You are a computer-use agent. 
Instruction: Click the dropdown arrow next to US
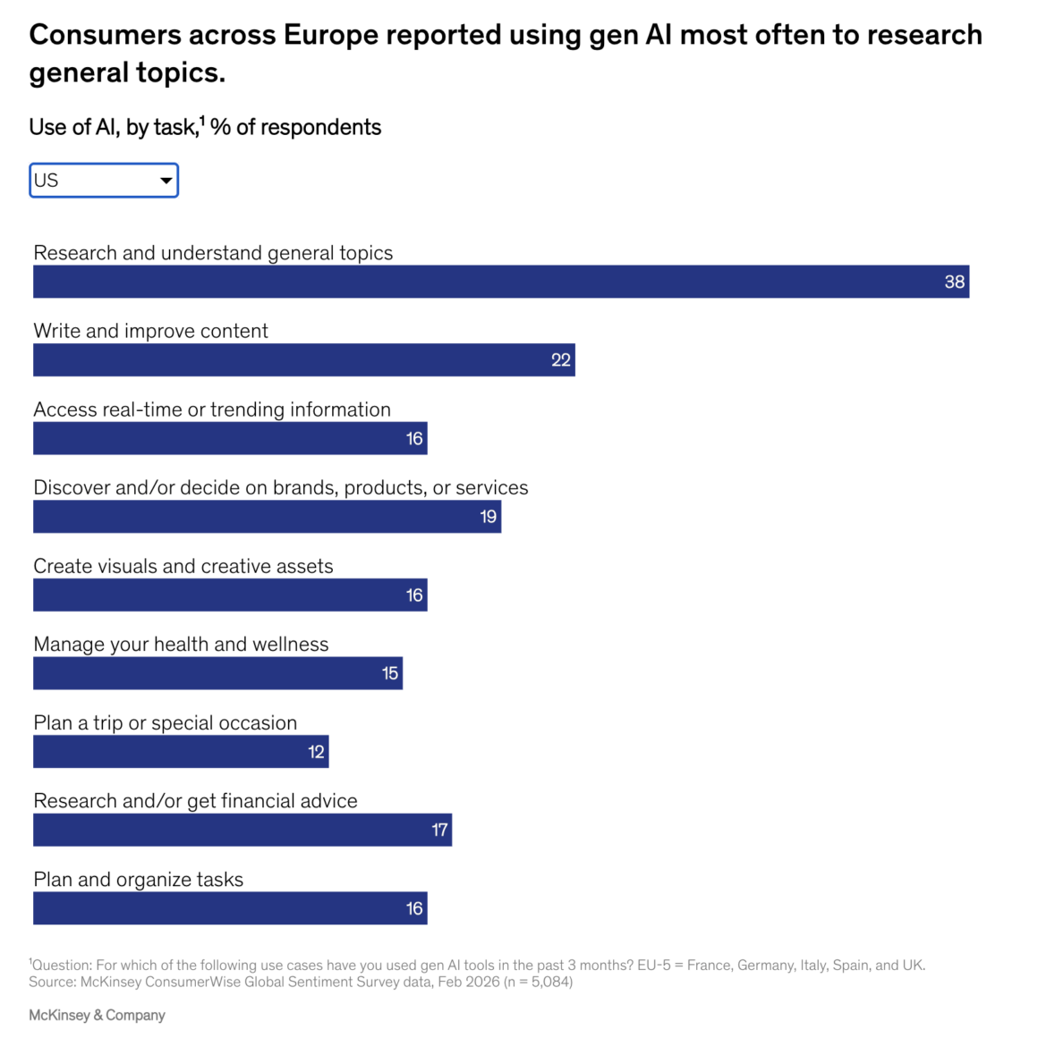pos(166,181)
